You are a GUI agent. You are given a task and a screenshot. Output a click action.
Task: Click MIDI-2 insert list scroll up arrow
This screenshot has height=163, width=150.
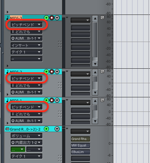95,73
